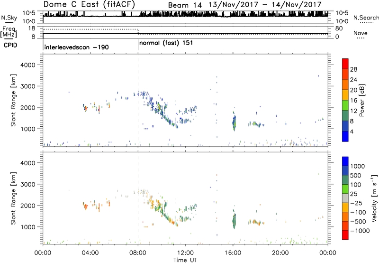The image size is (379, 263).
Task: Click the '04:00' time axis tick label
Action: tap(90, 253)
